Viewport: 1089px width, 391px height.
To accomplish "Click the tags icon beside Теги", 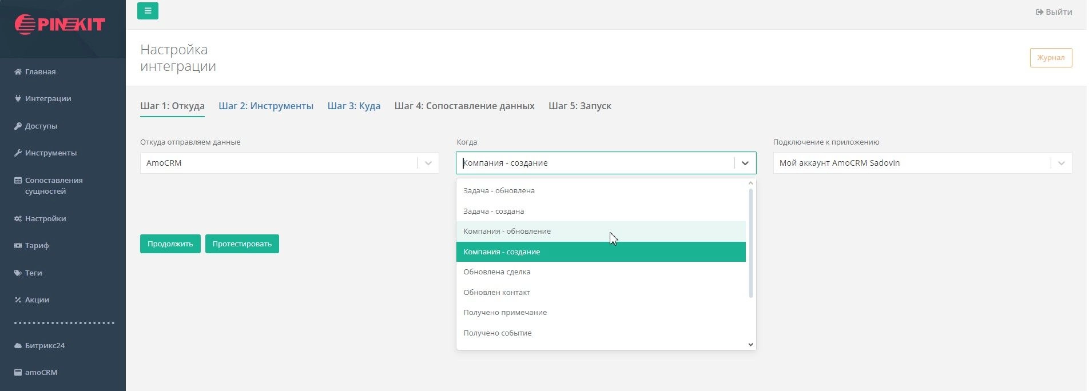I will (18, 273).
